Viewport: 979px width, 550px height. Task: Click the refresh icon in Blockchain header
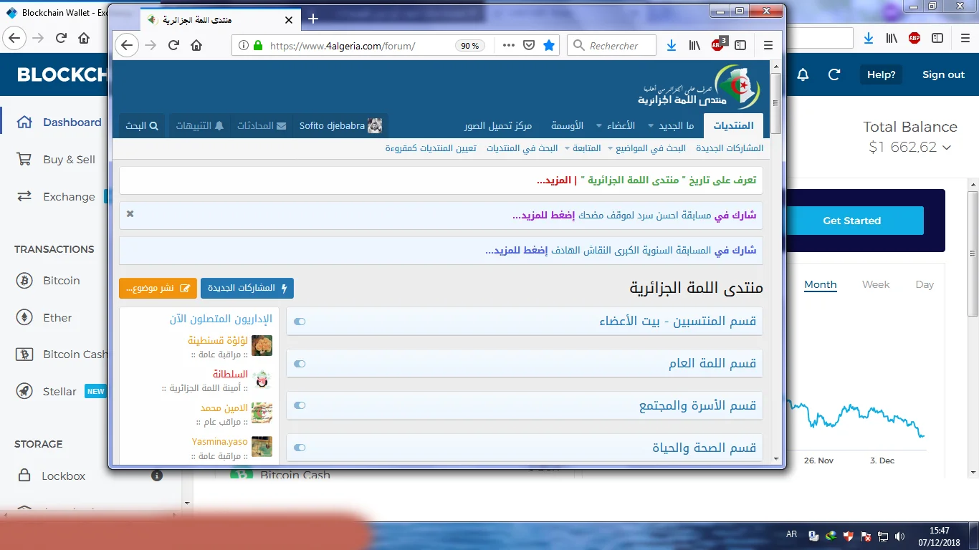tap(834, 74)
